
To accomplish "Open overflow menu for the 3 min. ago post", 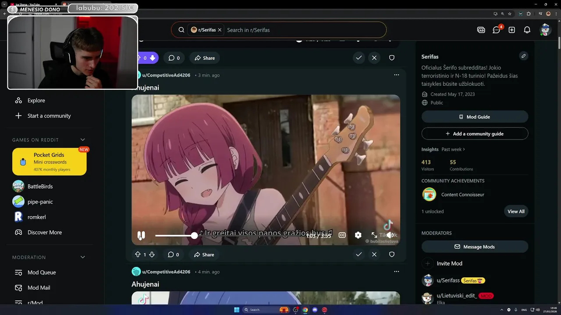I will click(x=397, y=75).
